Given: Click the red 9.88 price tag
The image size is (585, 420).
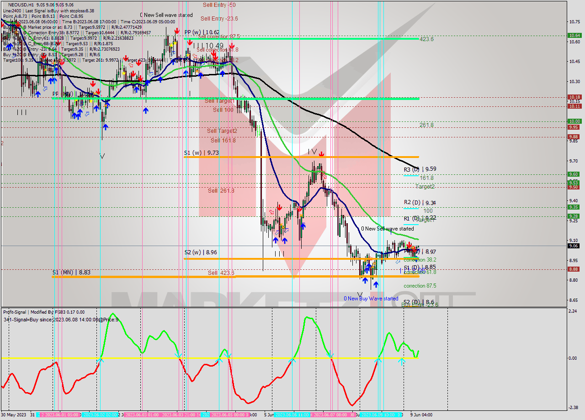Looking at the screenshot, I should tap(574, 136).
